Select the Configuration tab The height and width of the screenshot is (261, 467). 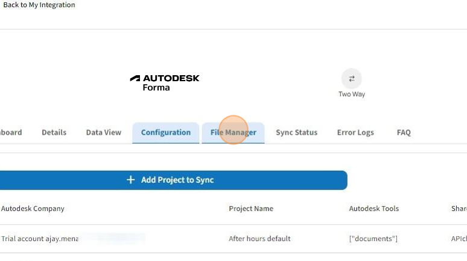(x=165, y=132)
